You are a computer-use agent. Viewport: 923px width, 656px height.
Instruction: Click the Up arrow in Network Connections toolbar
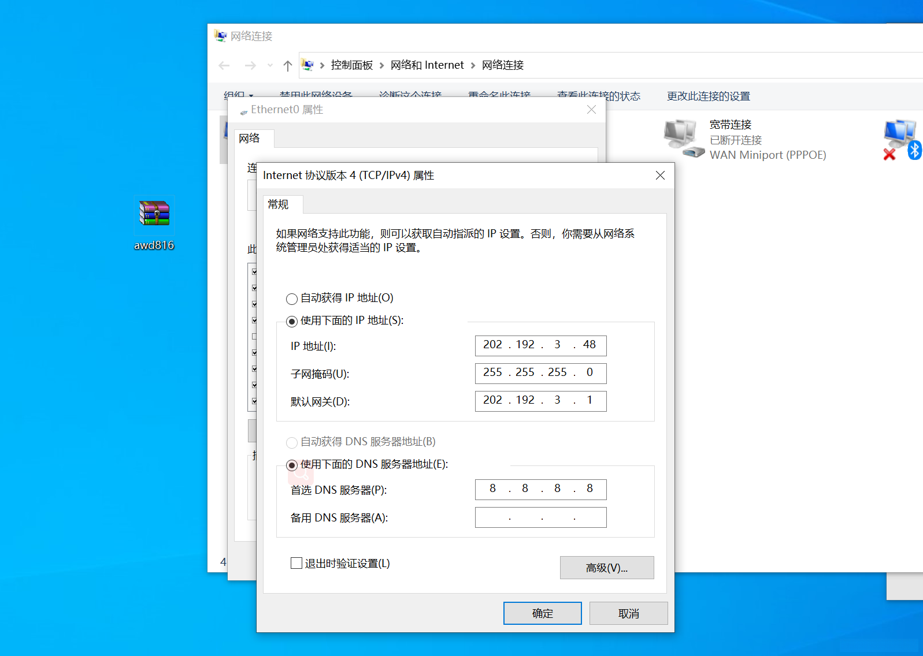click(x=288, y=66)
